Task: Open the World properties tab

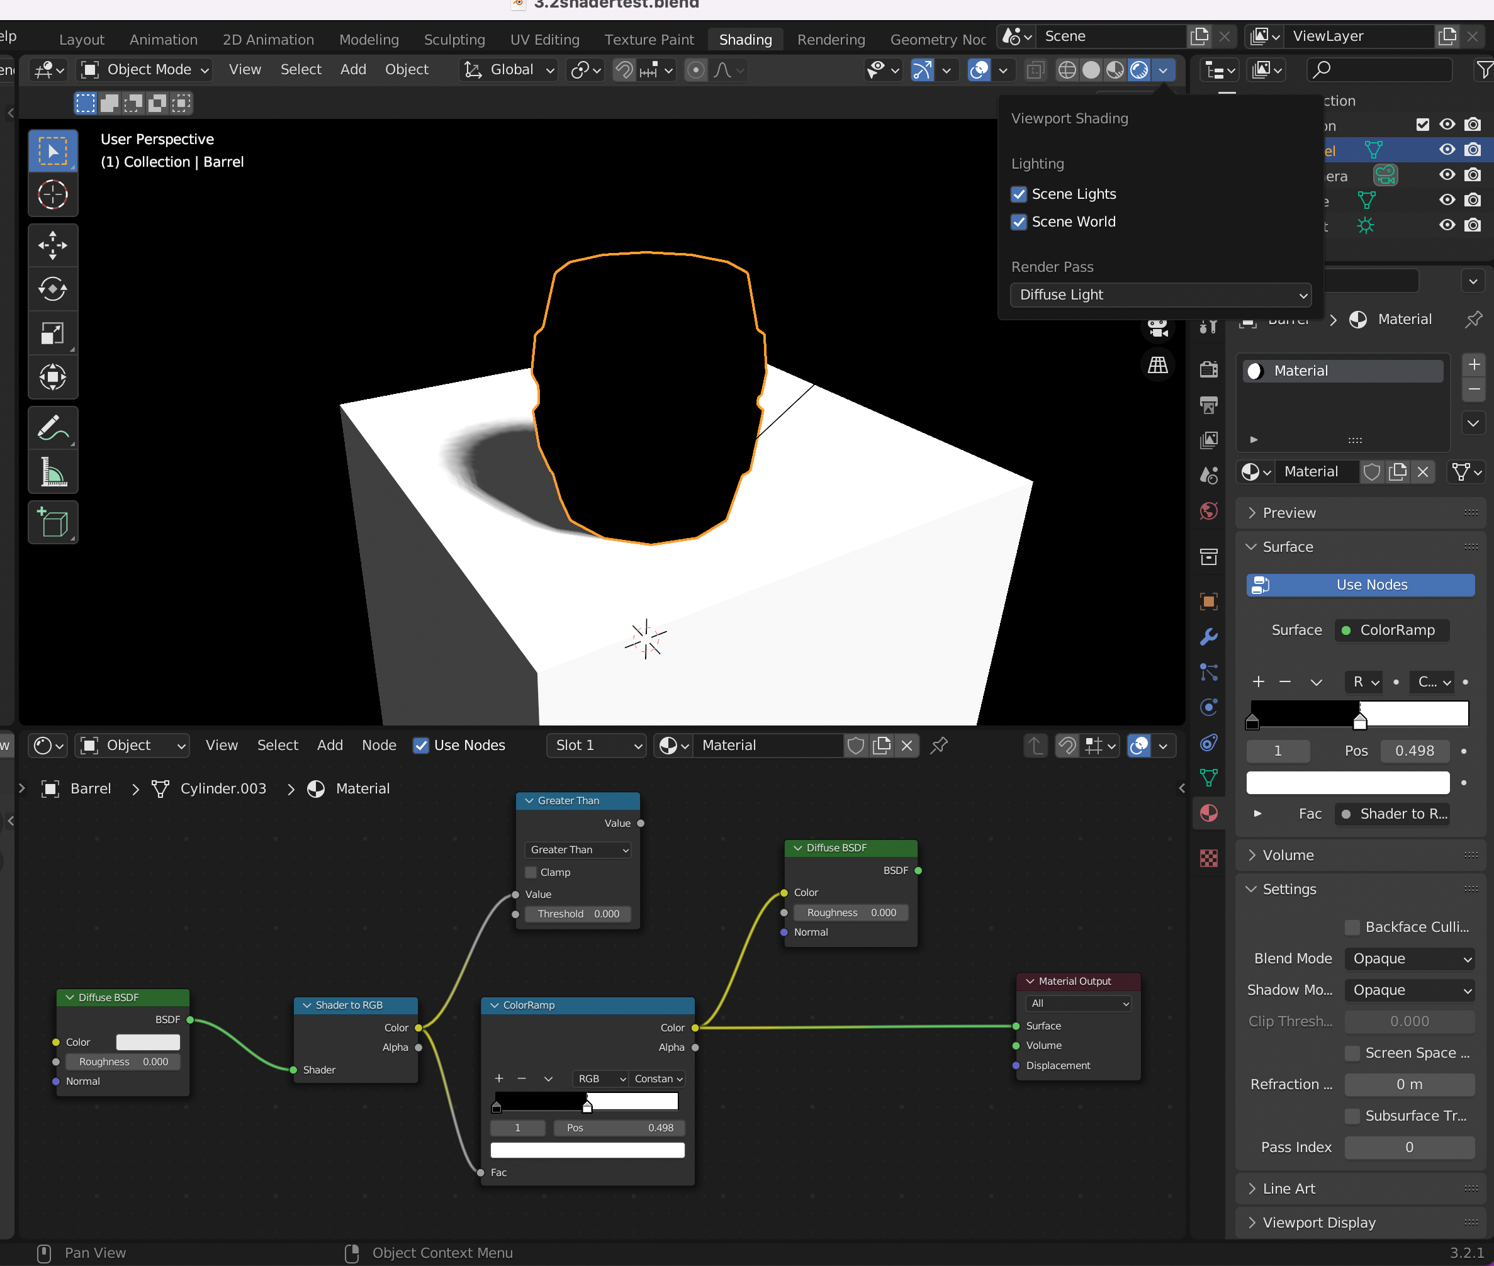Action: coord(1209,511)
